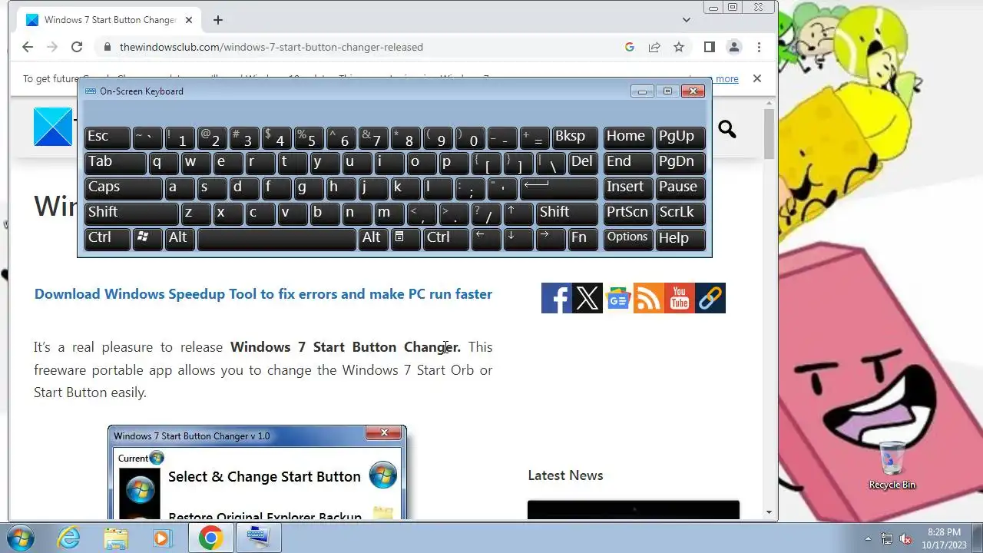Screen dimensions: 983x553
Task: Click the Del key on keyboard
Action: click(583, 163)
